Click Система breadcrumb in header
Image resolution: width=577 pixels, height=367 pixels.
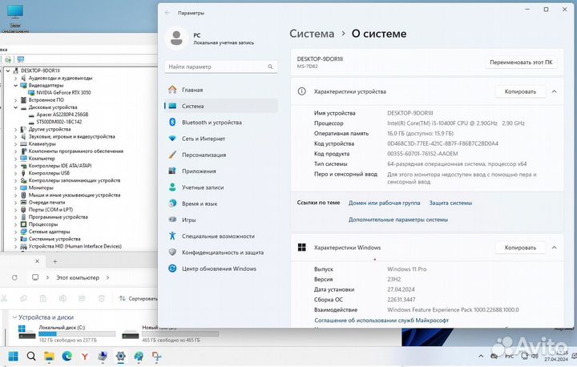click(312, 34)
